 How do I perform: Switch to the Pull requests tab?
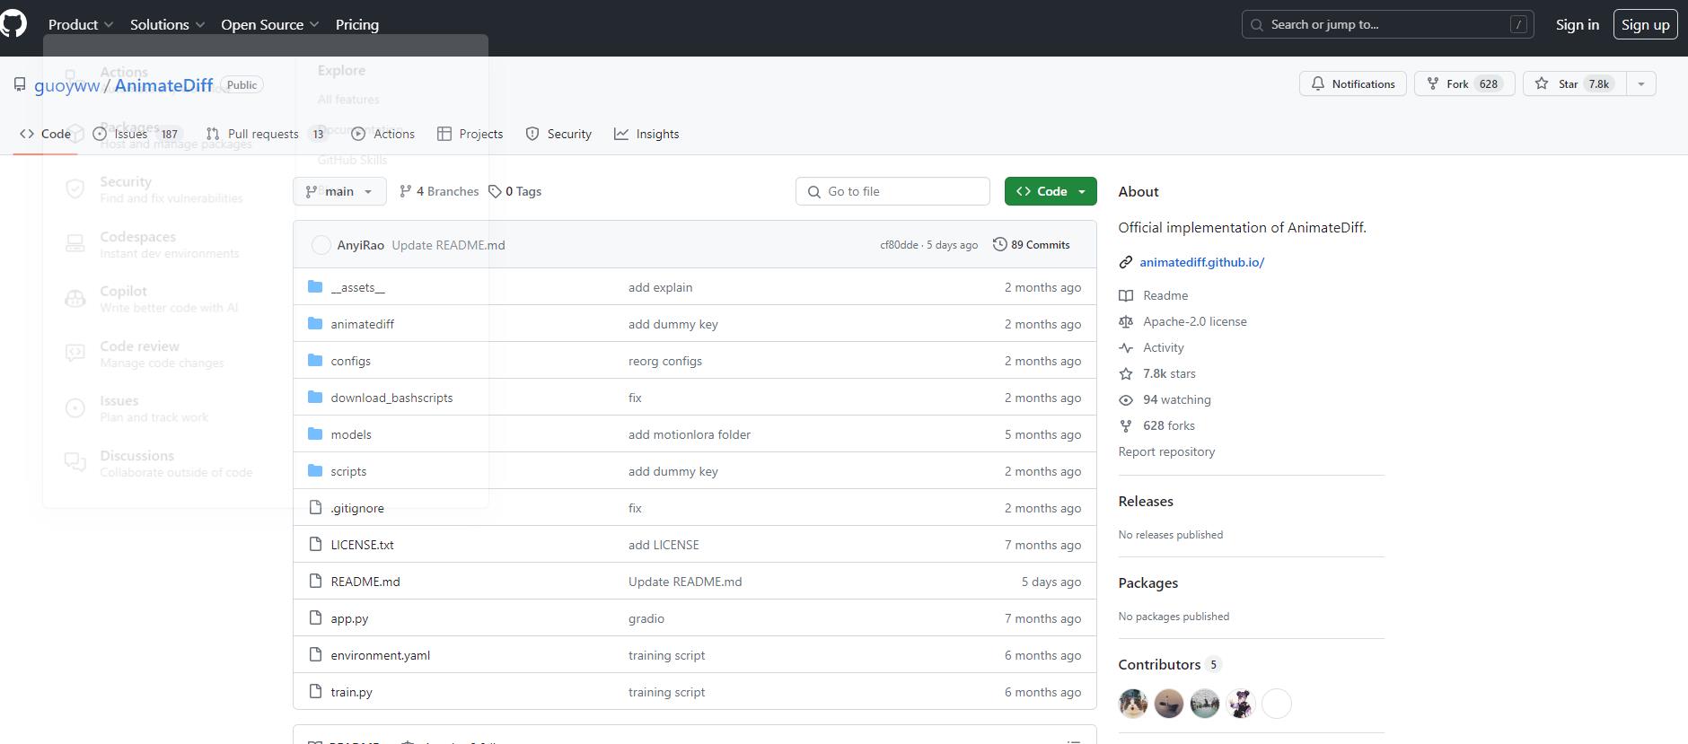point(267,134)
